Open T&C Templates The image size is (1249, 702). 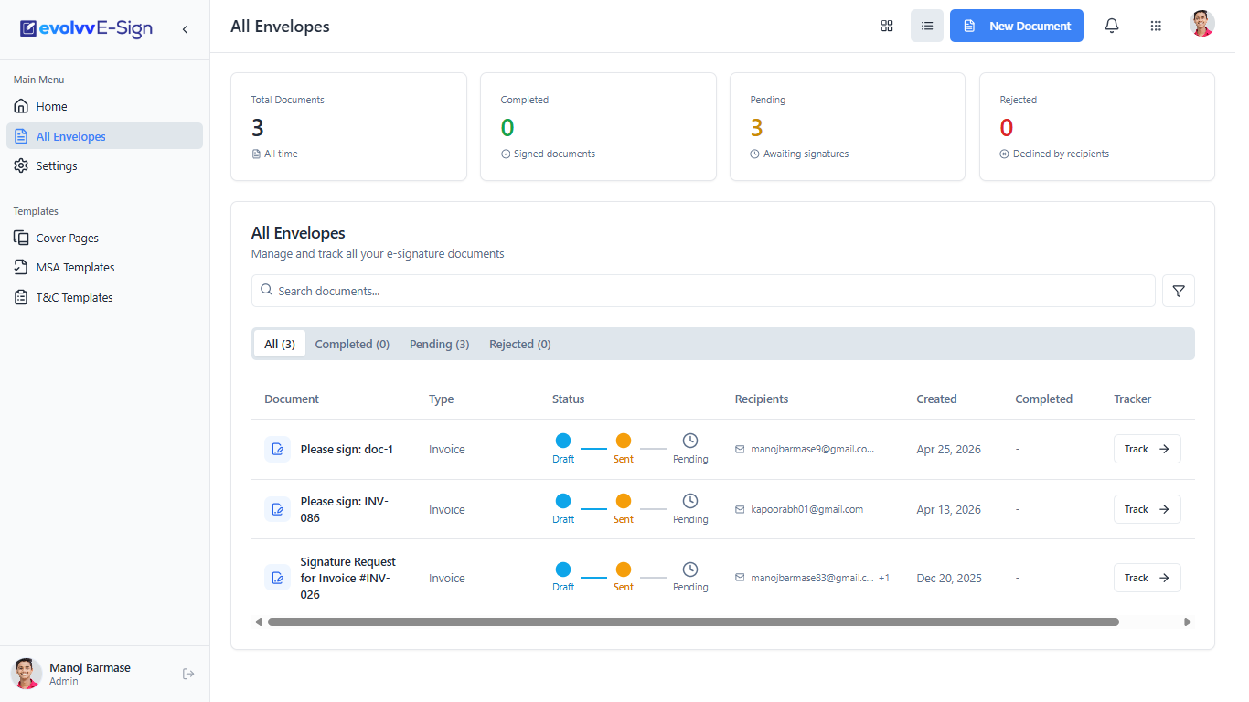(104, 298)
